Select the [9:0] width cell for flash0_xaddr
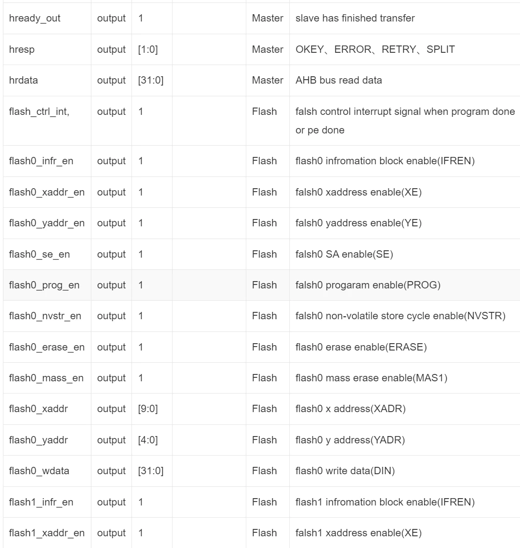 coord(148,409)
